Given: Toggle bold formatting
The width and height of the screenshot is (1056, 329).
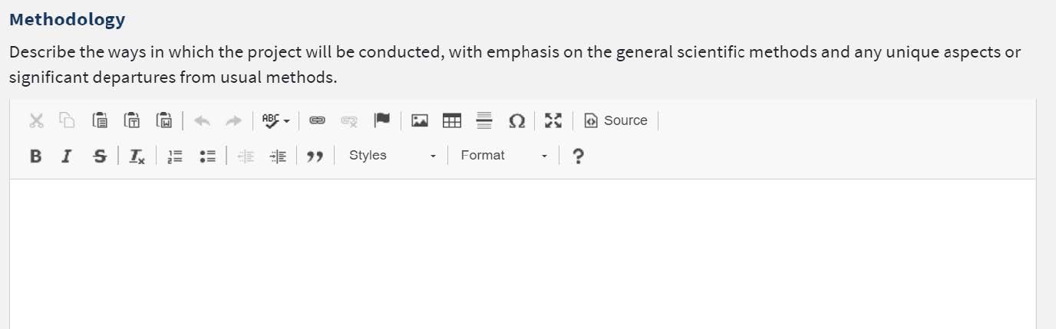Looking at the screenshot, I should point(35,156).
